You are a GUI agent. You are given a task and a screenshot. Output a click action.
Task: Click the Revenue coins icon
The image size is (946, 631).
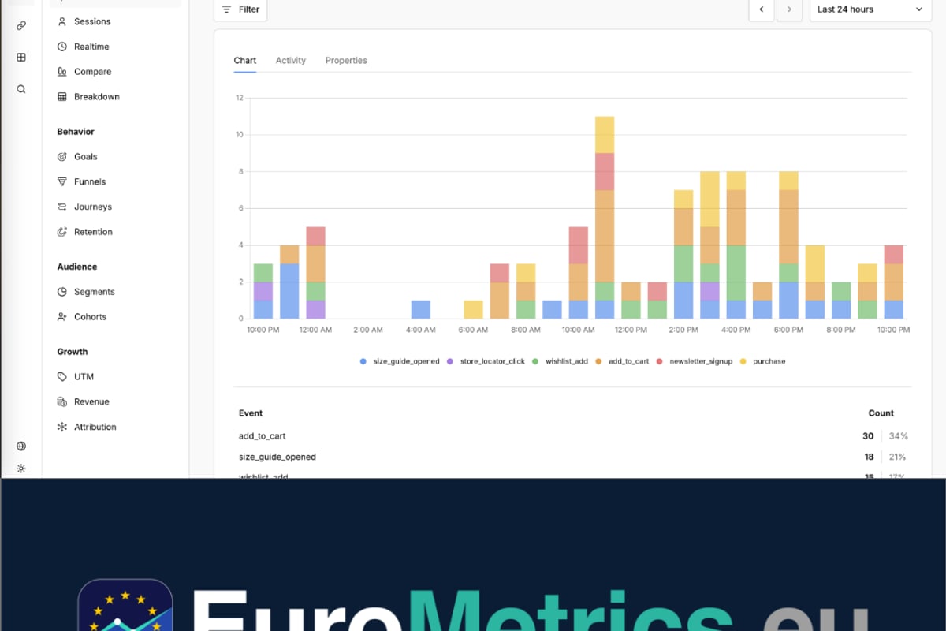coord(62,402)
